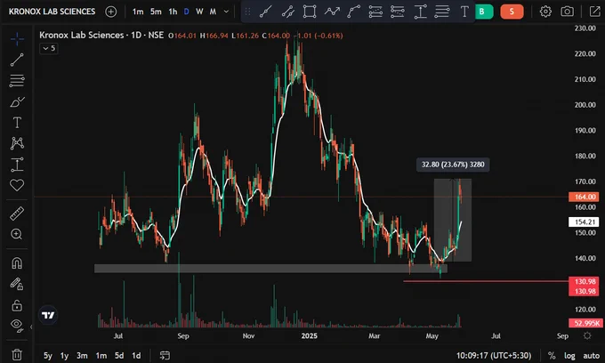605x363 pixels.
Task: Toggle hide all drawings eye icon
Action: coord(17,325)
